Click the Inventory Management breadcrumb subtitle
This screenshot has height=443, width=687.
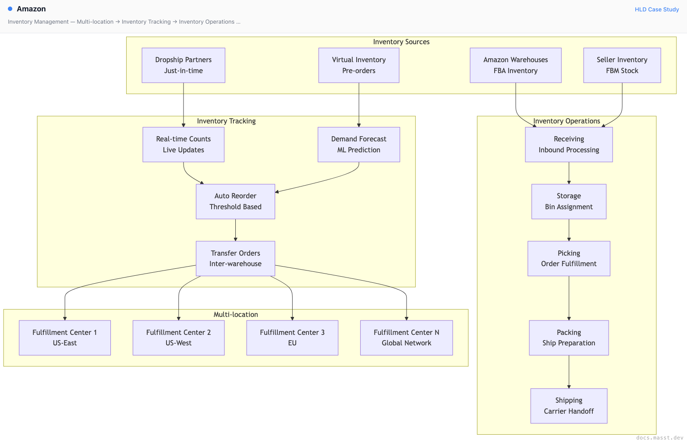[x=124, y=22]
